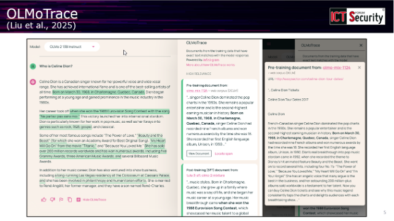The width and height of the screenshot is (394, 221).
Task: Close the Pre-training document popup
Action: pyautogui.click(x=359, y=68)
